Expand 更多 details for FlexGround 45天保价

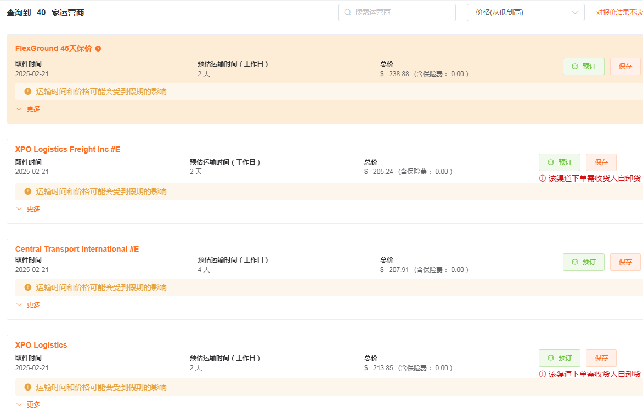click(x=29, y=109)
